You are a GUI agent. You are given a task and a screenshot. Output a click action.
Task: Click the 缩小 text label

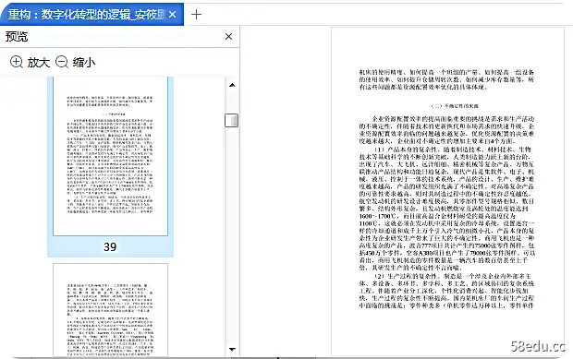84,63
